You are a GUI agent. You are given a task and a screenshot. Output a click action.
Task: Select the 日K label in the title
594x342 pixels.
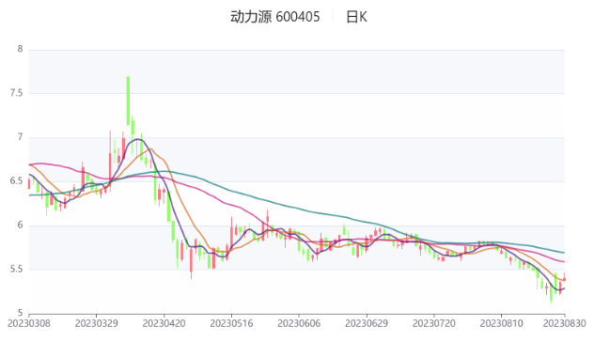tap(356, 17)
